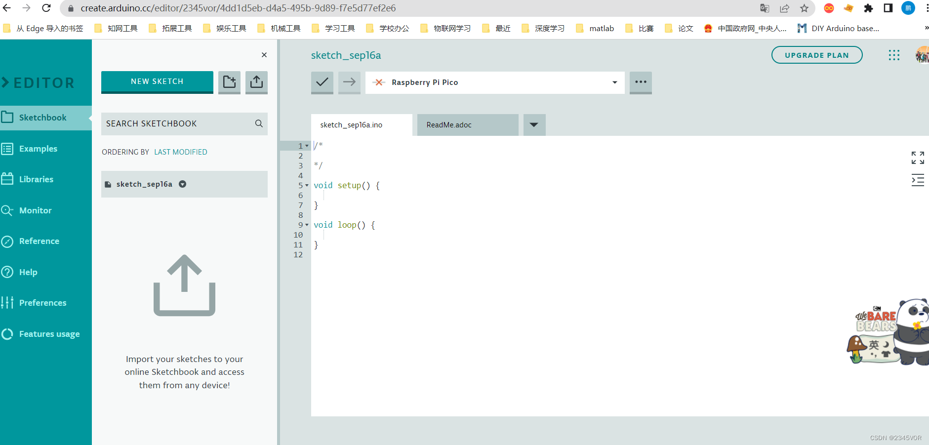Click the UPGRADE PLAN button
The height and width of the screenshot is (445, 929).
coord(817,55)
